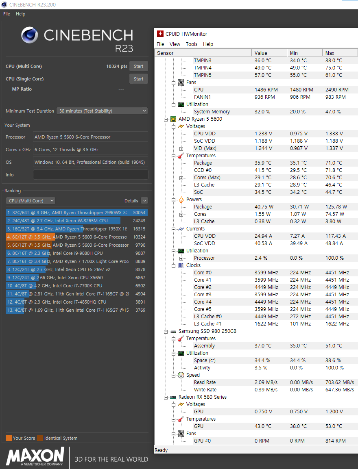Expand the Processor utilization entry

181,258
